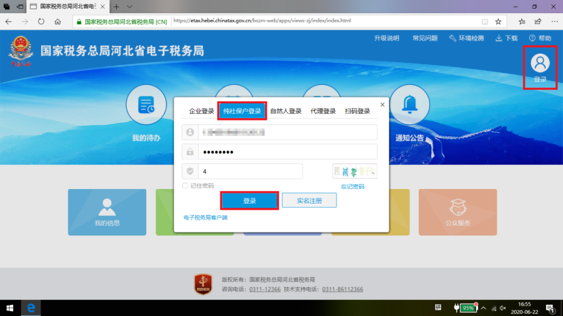This screenshot has height=316, width=563.
Task: Switch to 自然人登录 tab
Action: [x=286, y=111]
